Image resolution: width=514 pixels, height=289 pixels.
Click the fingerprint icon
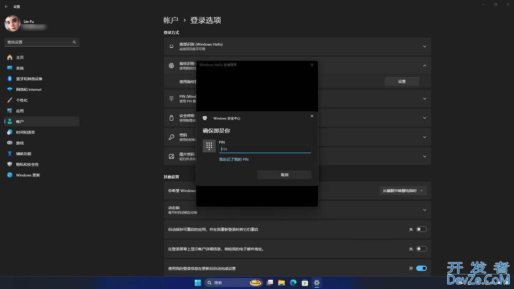(171, 66)
